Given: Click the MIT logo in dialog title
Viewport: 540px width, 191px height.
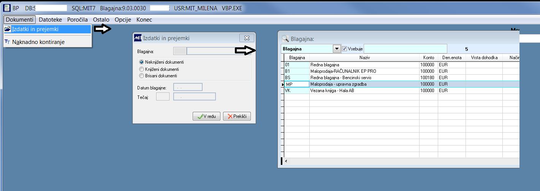Looking at the screenshot, I should coord(138,38).
